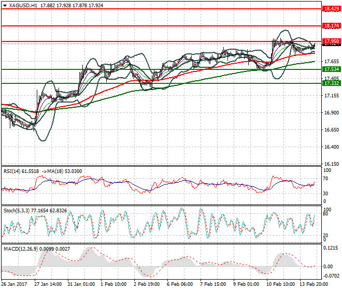Image resolution: width=342 pixels, height=290 pixels.
Task: Click the Stochastic 20 level label
Action: (x=325, y=236)
